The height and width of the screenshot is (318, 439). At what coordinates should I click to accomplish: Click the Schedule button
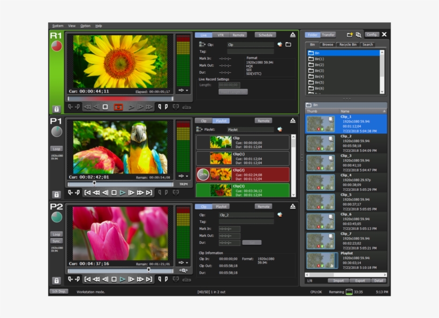click(265, 35)
